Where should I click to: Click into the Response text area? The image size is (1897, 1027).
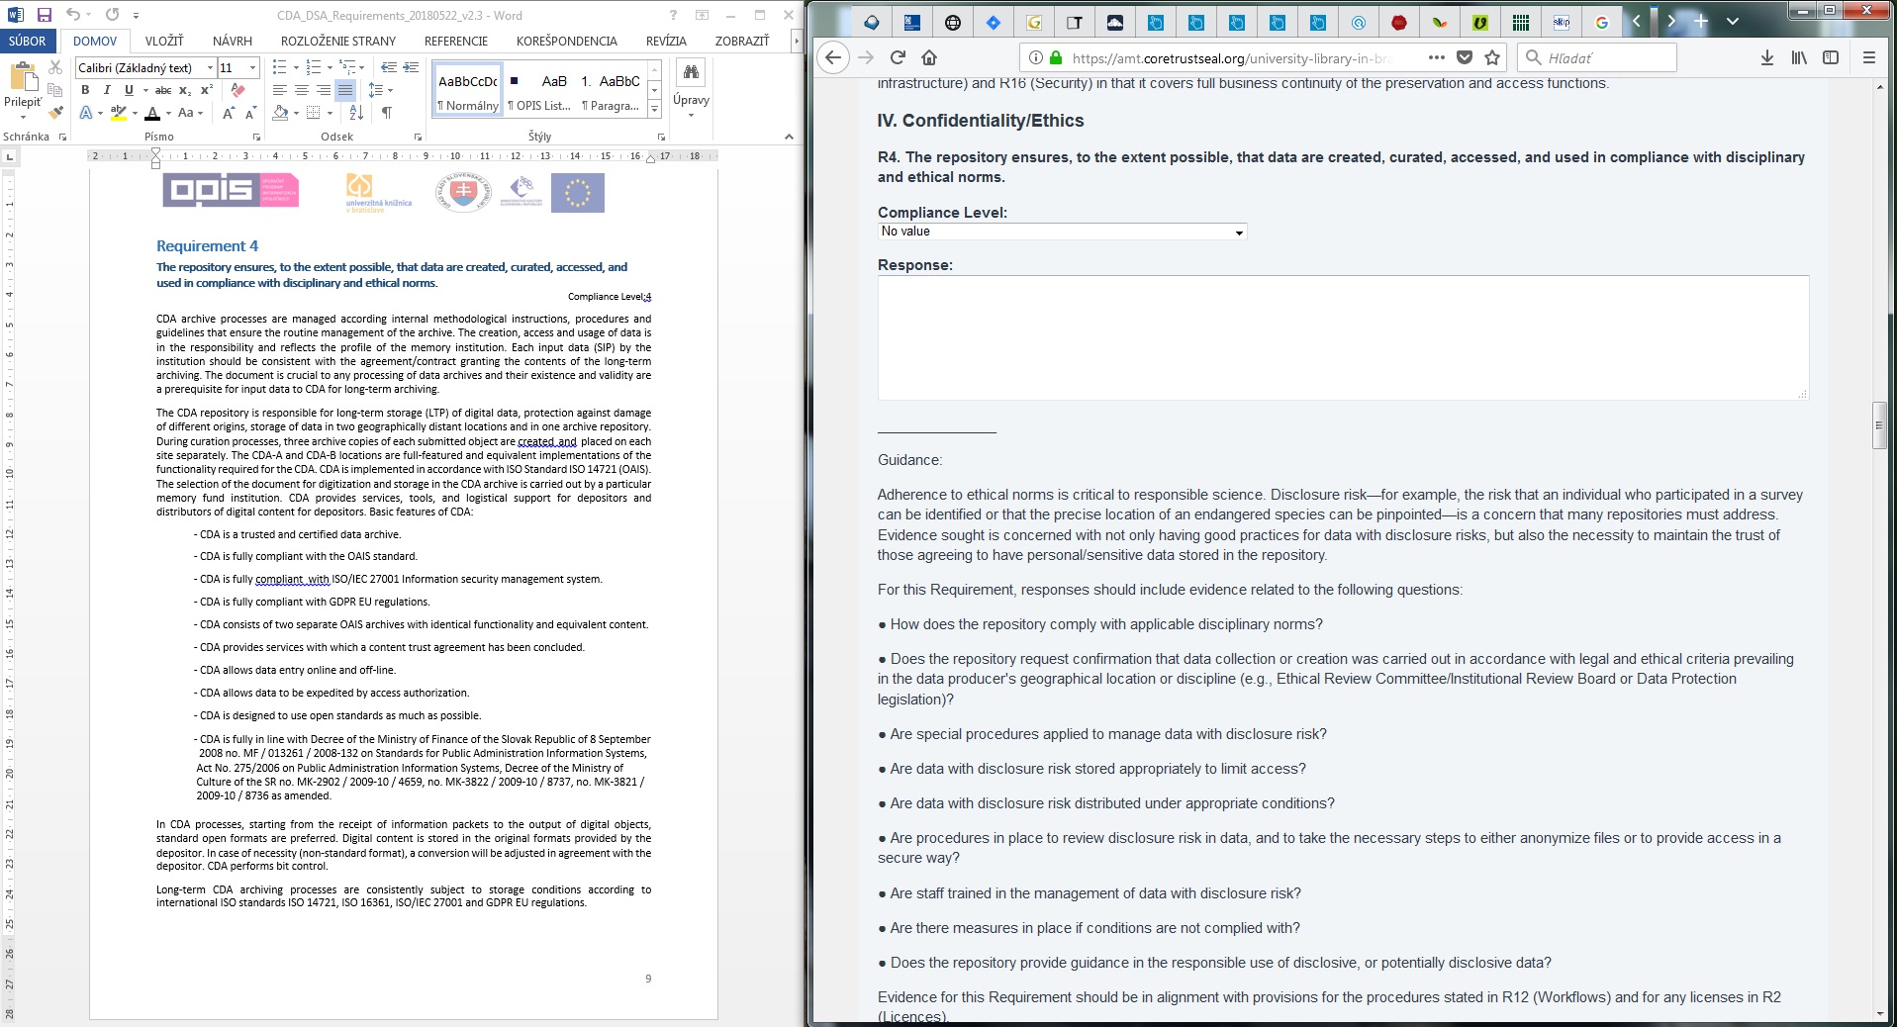click(x=1343, y=337)
